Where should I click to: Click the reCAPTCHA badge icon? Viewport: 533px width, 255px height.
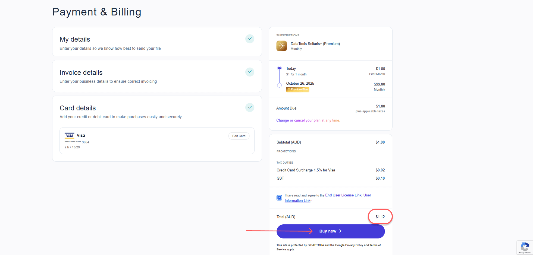tap(525, 247)
